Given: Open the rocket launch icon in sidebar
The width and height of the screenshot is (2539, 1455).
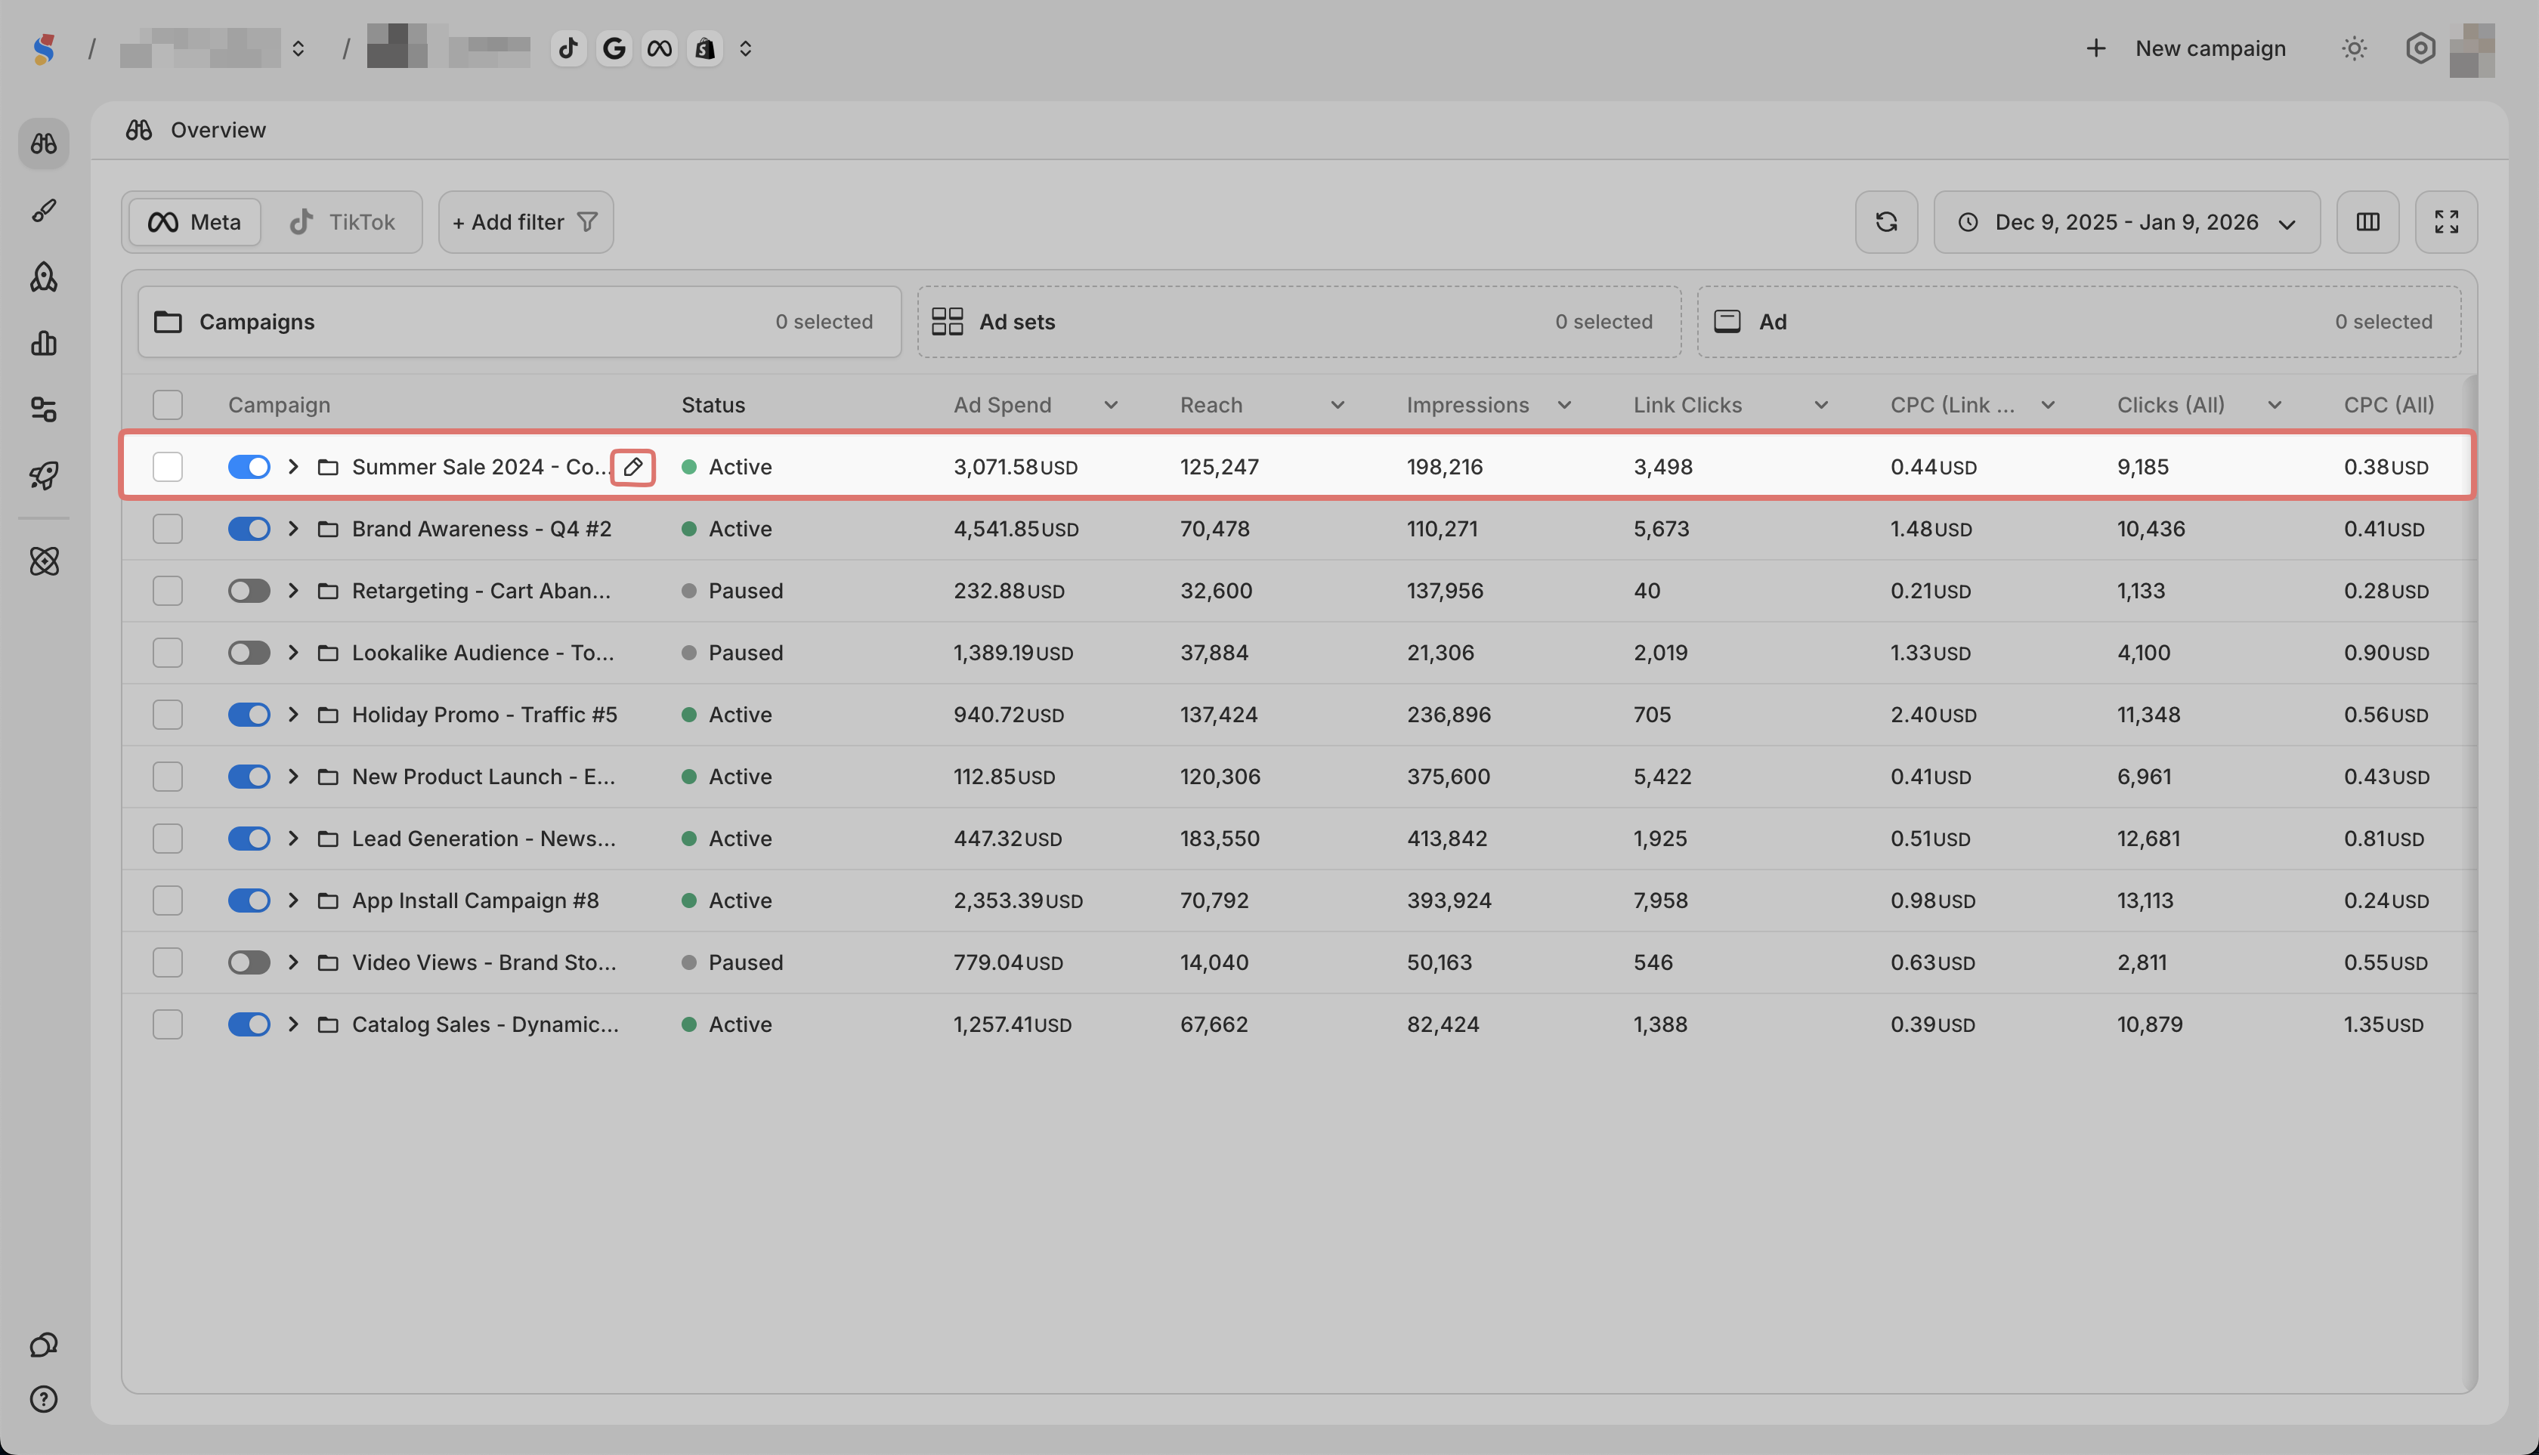Looking at the screenshot, I should point(44,476).
